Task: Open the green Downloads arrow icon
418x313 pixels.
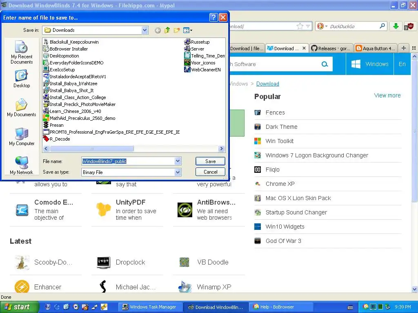Action: coord(396,26)
